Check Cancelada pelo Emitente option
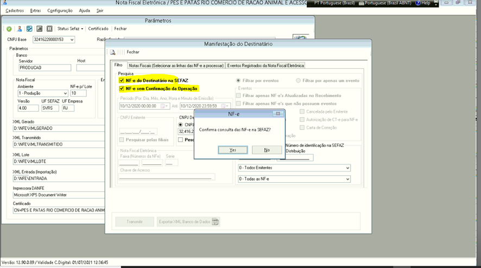481x268 pixels. (302, 112)
